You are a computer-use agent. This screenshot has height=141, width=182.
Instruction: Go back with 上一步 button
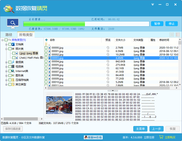pyautogui.click(x=156, y=129)
